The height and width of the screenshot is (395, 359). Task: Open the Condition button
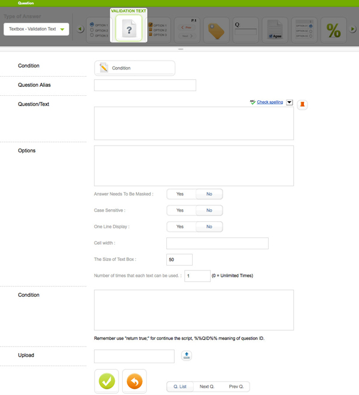135,68
